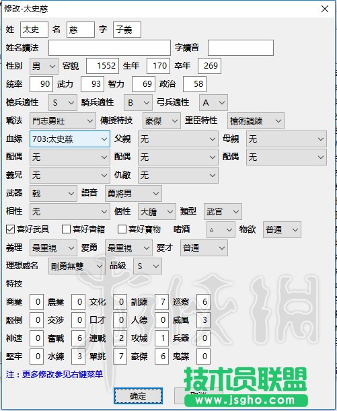This screenshot has width=337, height=411.
Task: Click the 智力 field showing 69
Action: (x=143, y=84)
